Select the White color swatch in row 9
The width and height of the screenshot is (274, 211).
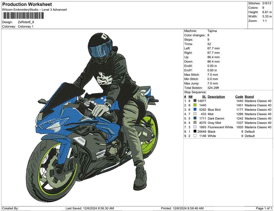pyautogui.click(x=195, y=136)
